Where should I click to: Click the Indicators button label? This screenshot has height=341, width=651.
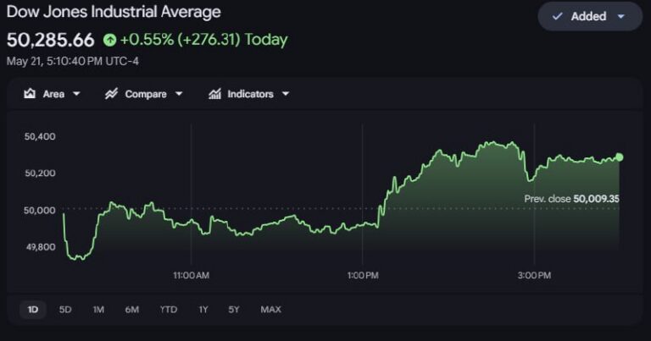(250, 94)
